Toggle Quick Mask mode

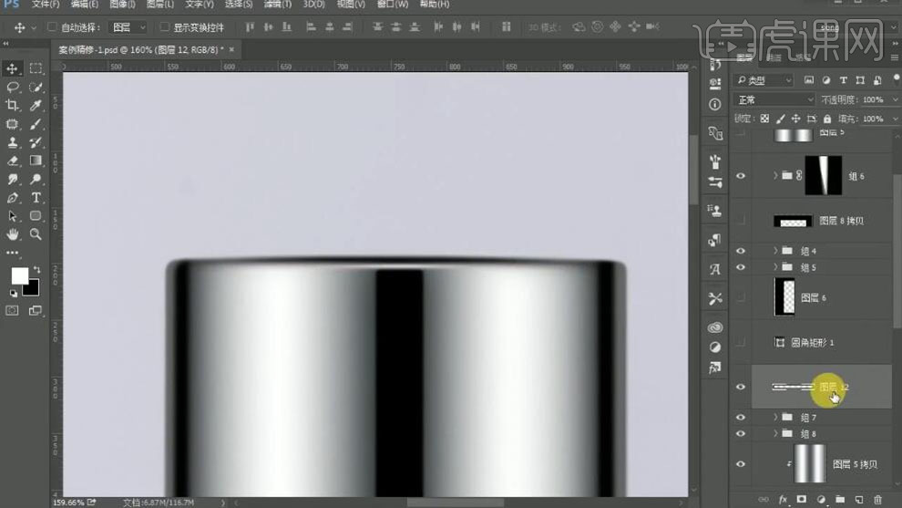[x=12, y=310]
